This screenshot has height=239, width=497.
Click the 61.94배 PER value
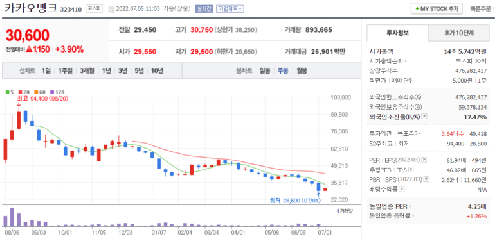(456, 160)
